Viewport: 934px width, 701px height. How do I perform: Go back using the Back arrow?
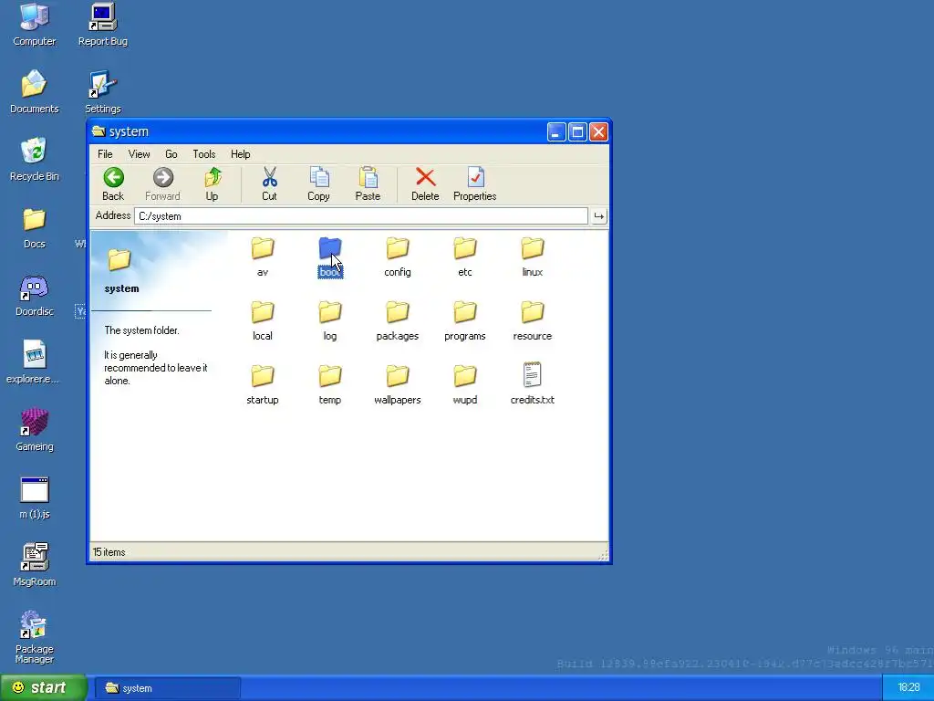[x=113, y=184]
